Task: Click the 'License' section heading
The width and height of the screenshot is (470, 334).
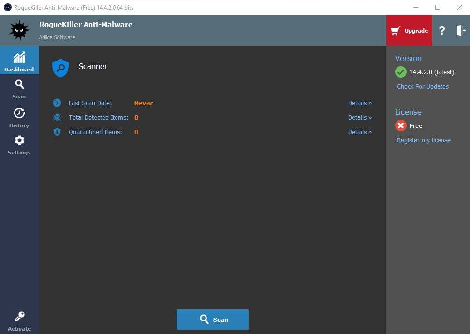Action: [x=408, y=112]
